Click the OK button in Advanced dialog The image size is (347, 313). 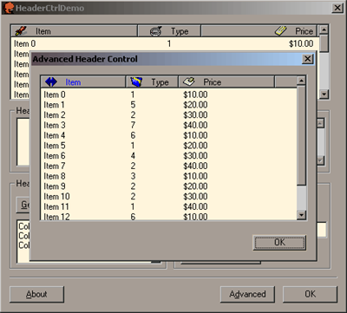(x=279, y=243)
